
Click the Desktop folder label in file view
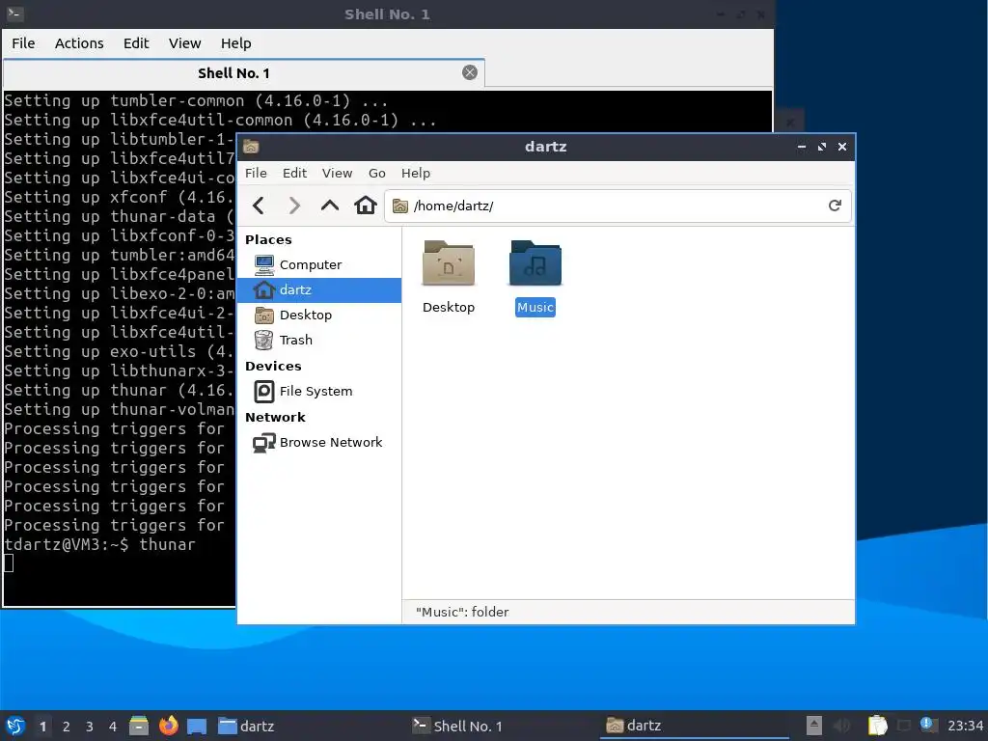tap(449, 308)
